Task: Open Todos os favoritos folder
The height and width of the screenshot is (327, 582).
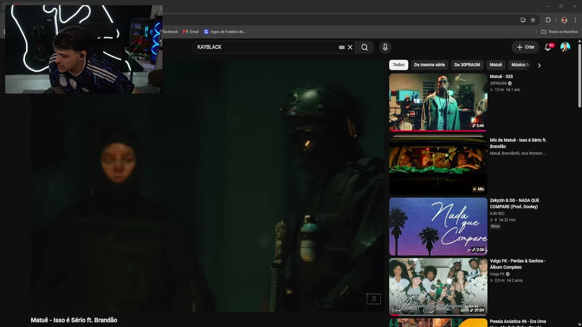Action: pos(559,32)
